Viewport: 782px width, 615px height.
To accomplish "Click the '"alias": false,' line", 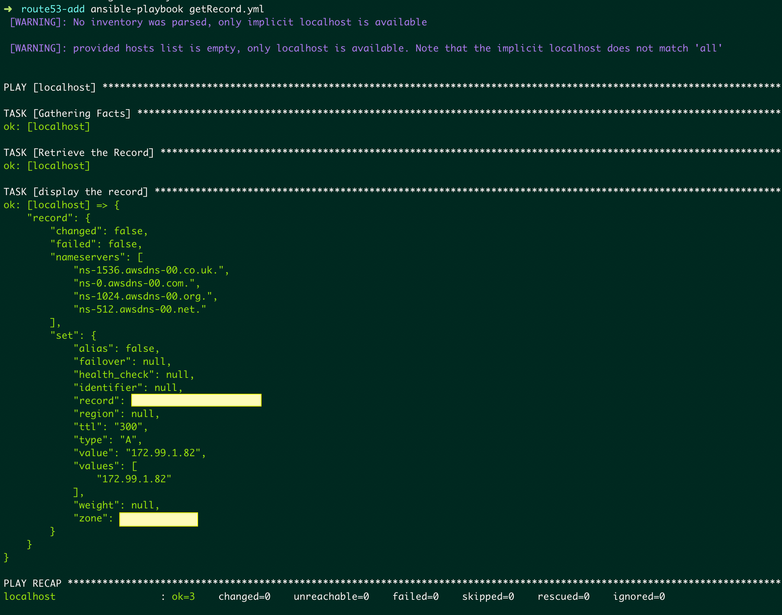I will click(116, 348).
